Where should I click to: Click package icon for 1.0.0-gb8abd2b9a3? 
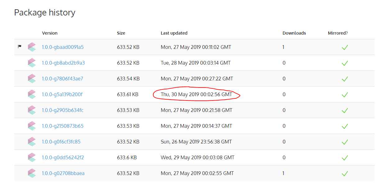click(32, 63)
